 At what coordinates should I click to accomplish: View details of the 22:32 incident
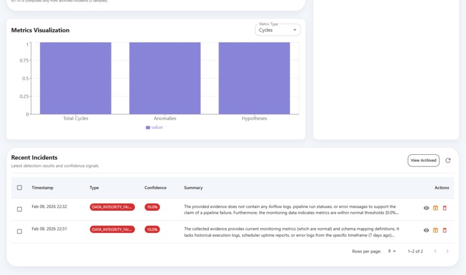pyautogui.click(x=426, y=208)
